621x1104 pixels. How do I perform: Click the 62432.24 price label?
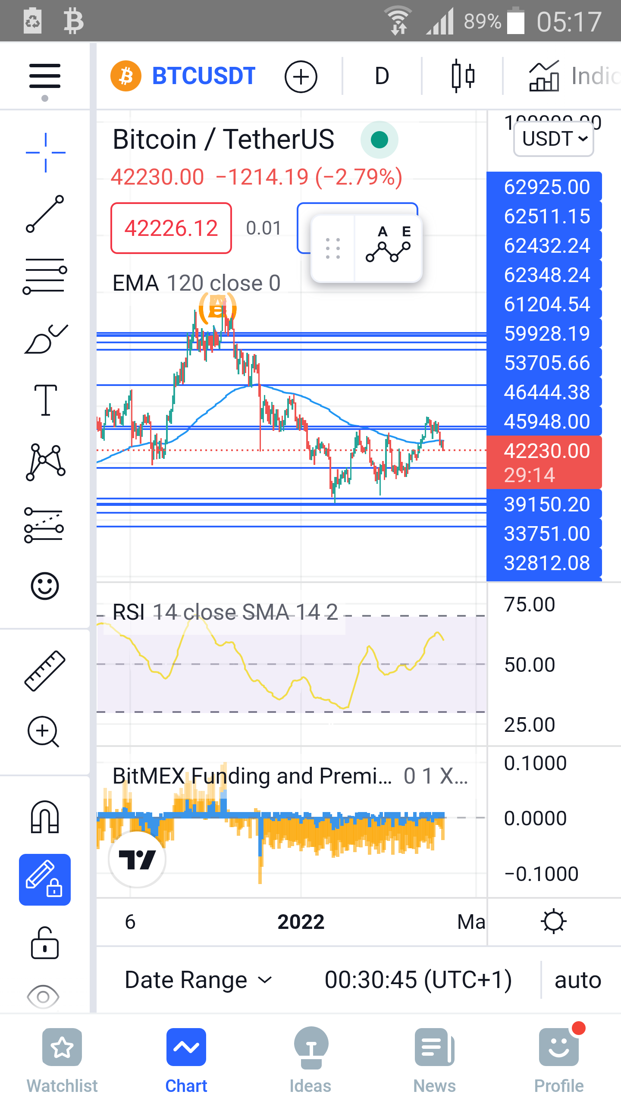pos(544,245)
